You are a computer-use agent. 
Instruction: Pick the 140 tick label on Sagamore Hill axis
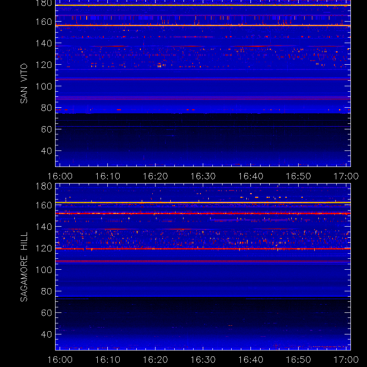(44, 227)
